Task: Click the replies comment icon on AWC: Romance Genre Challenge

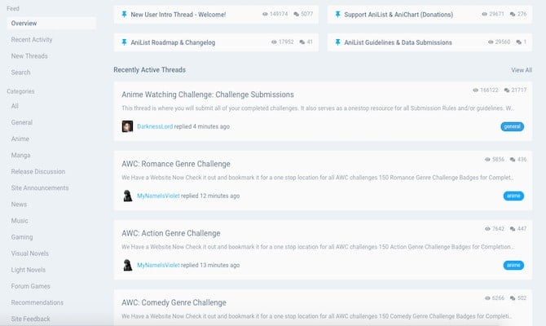Action: pos(513,159)
